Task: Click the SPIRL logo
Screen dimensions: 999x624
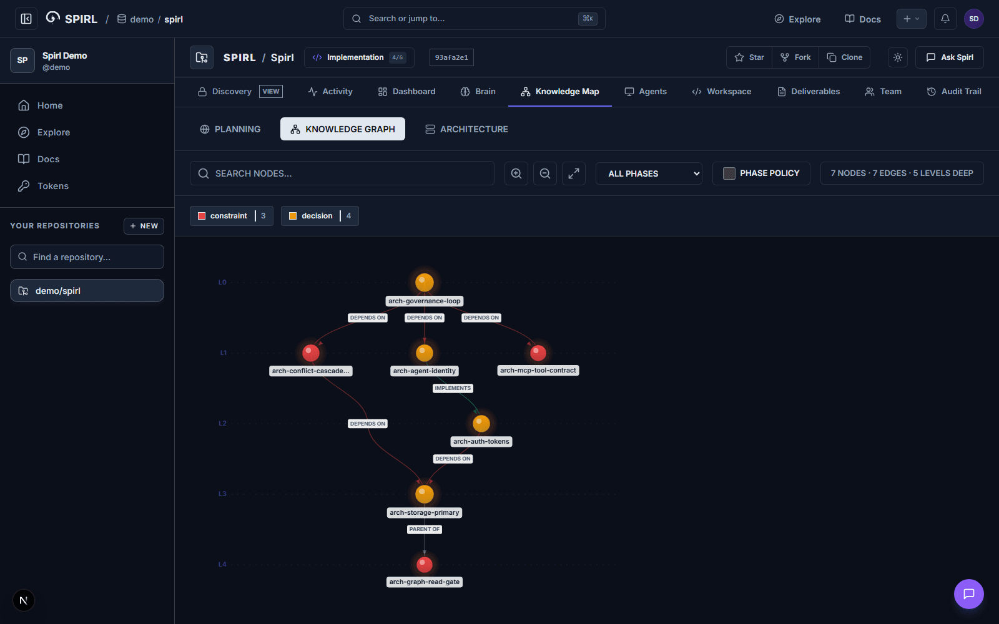Action: tap(72, 19)
